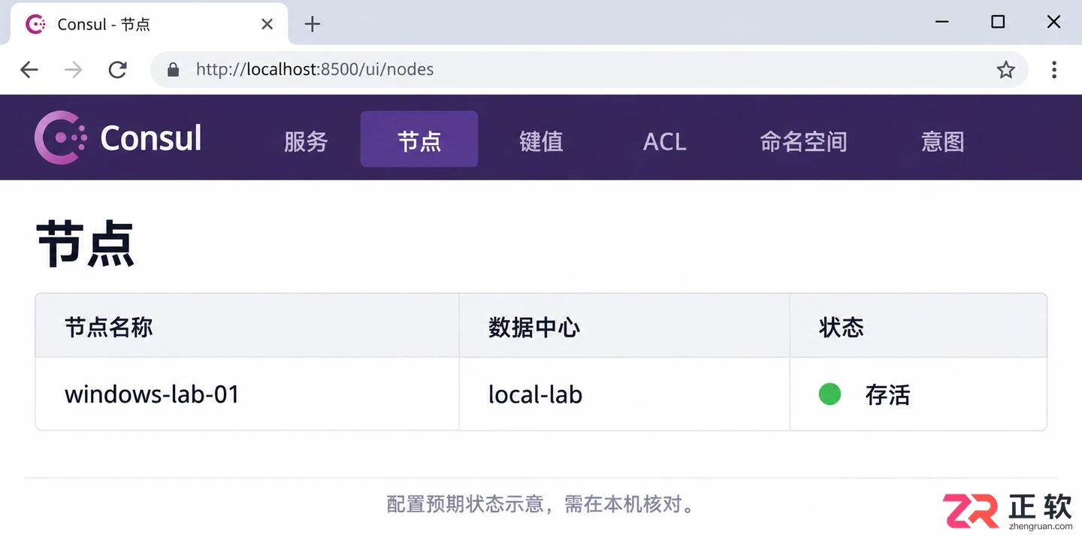Close the Consul - 节点 browser tab
This screenshot has width=1082, height=541.
(x=267, y=24)
